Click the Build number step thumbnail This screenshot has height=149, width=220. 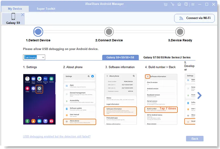click(x=161, y=99)
